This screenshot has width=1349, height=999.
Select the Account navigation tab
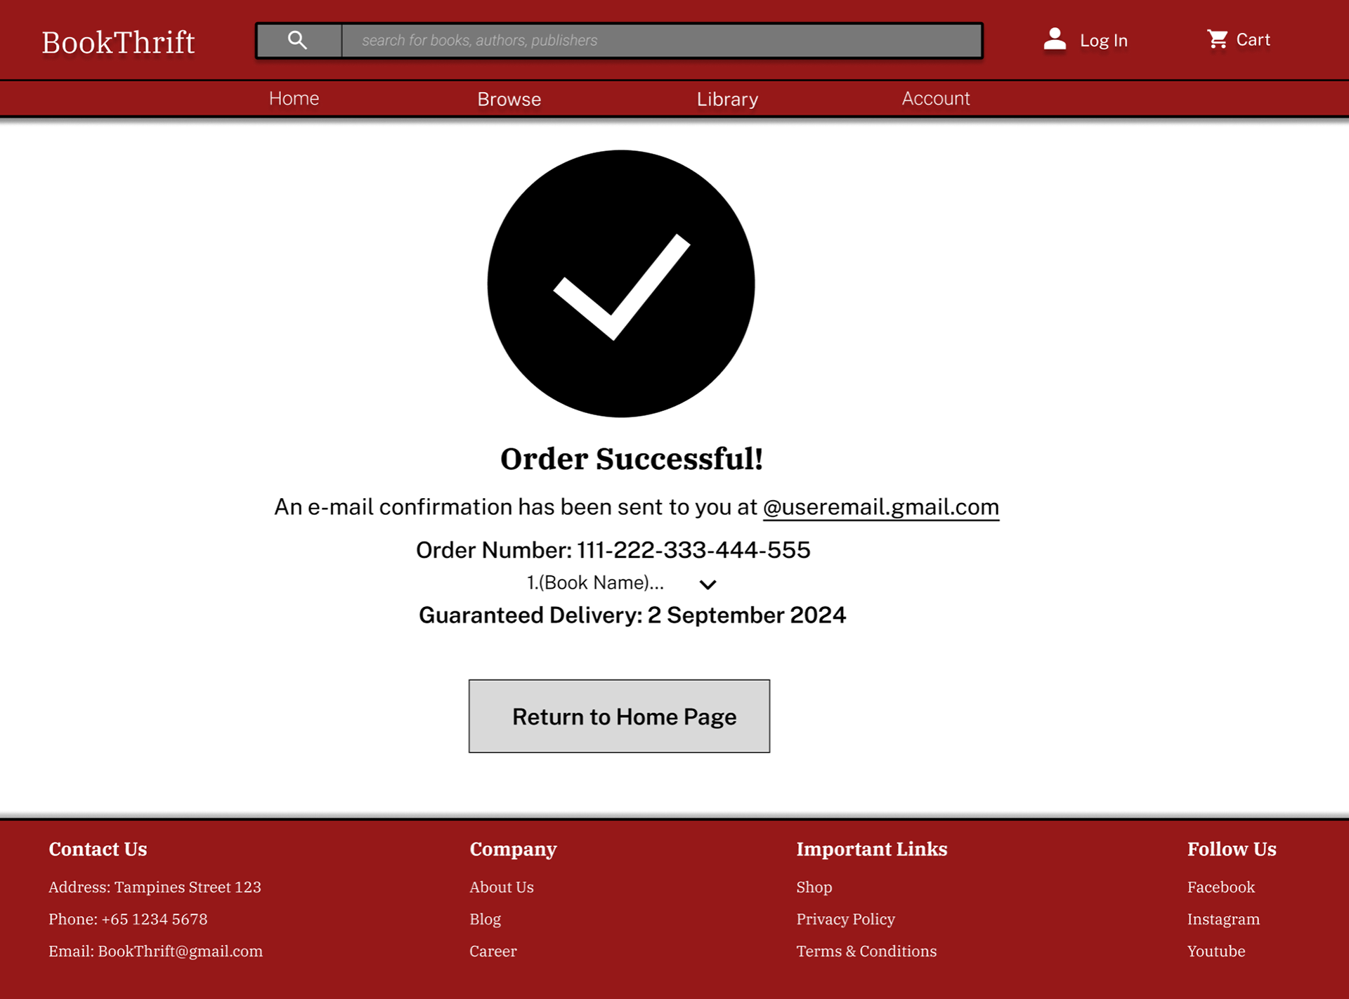pos(935,98)
